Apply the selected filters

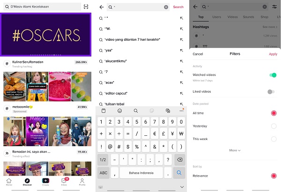(x=273, y=54)
